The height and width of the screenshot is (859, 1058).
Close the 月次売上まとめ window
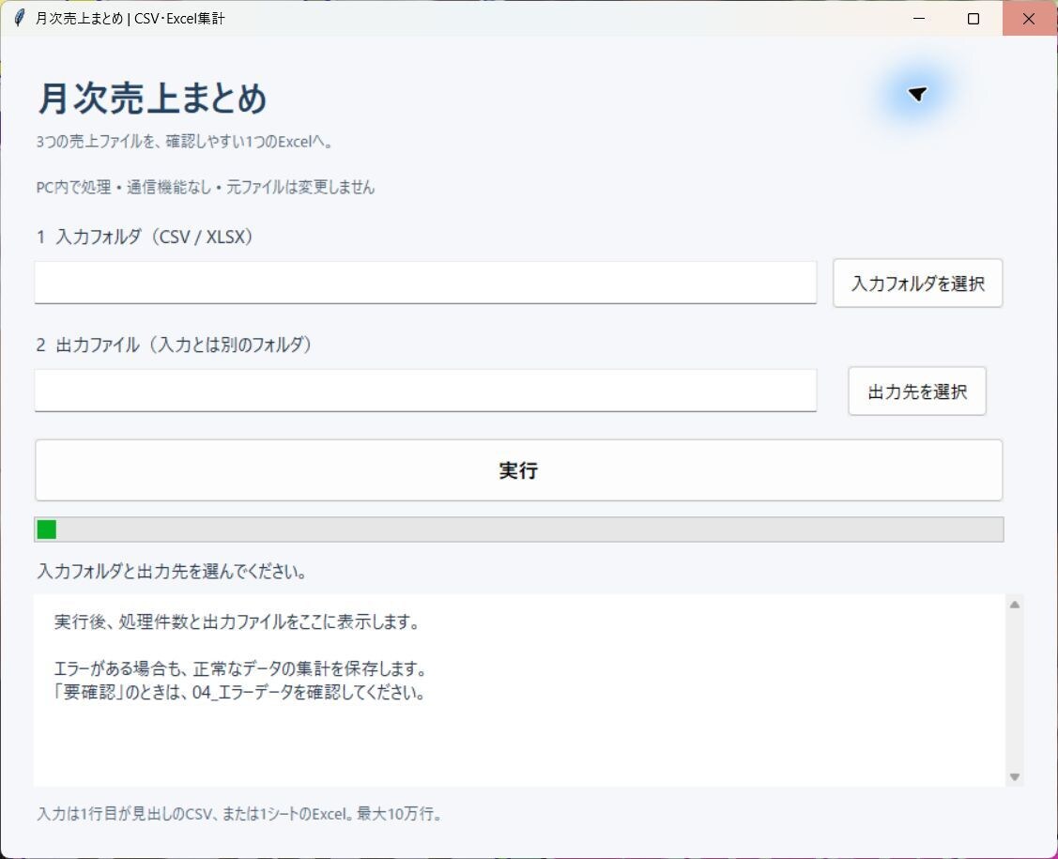click(x=1028, y=18)
